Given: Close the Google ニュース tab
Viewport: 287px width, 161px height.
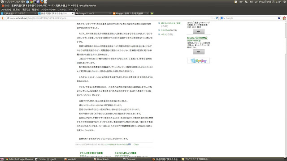Looking at the screenshot, I should 110,13.
